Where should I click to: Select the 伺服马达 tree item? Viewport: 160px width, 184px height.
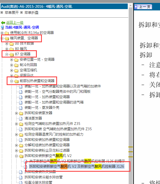click(x=27, y=75)
